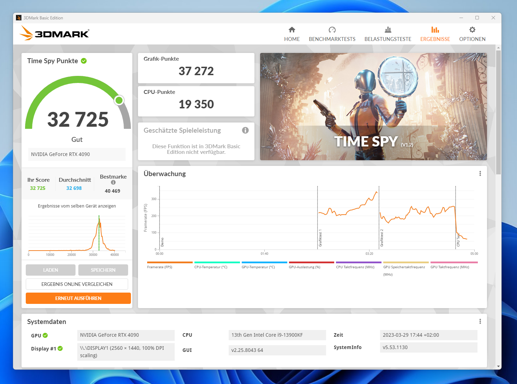Open the HOME tab

(x=292, y=34)
